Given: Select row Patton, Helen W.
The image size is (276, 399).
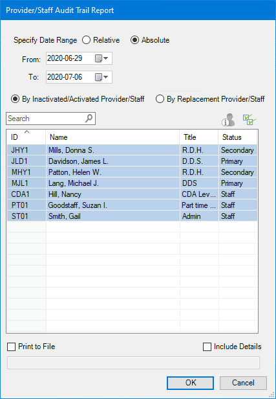Looking at the screenshot, I should [132, 172].
